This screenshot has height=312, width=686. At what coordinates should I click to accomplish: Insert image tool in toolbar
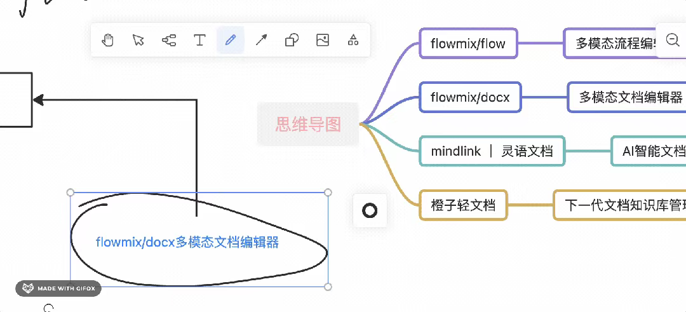tap(323, 40)
